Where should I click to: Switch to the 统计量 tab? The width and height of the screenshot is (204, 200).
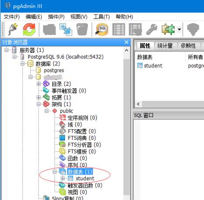pyautogui.click(x=165, y=46)
